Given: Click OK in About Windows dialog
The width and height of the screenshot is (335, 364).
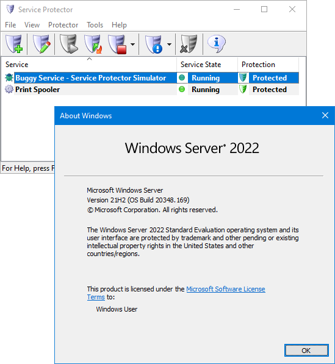Looking at the screenshot, I should 306,350.
